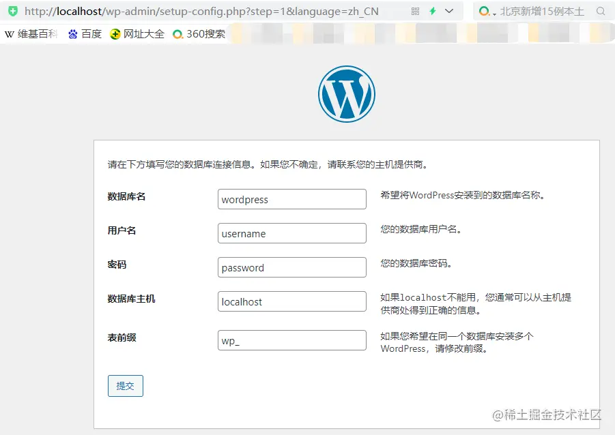This screenshot has width=615, height=435.
Task: Click the 数据库名 field containing wordpress
Action: click(x=292, y=199)
